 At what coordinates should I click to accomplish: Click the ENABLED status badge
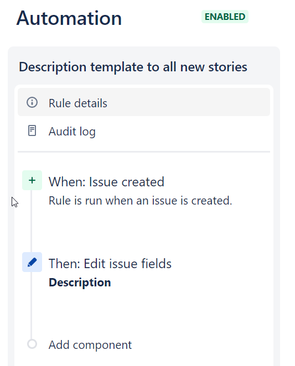225,17
